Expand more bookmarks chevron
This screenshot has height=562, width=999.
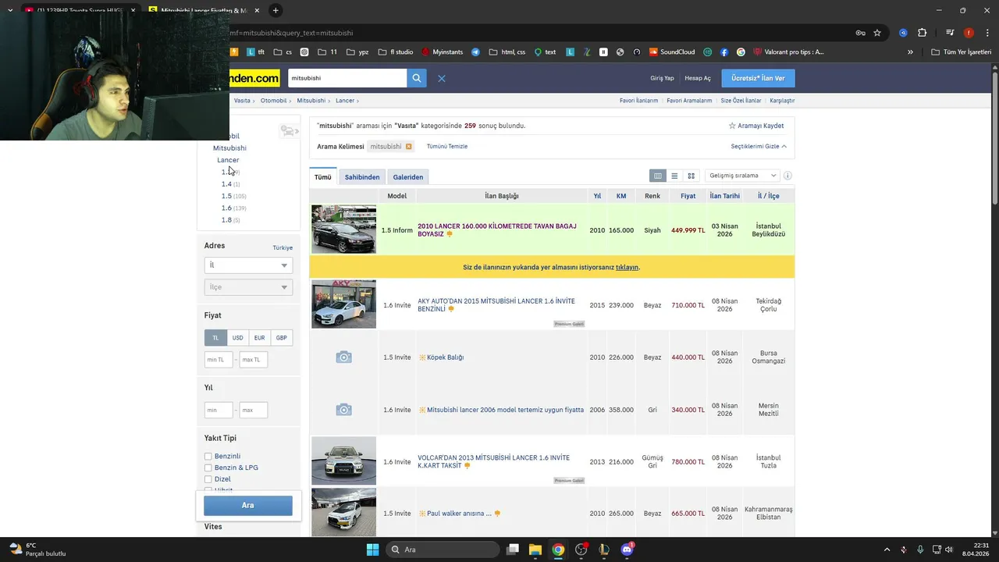point(910,52)
